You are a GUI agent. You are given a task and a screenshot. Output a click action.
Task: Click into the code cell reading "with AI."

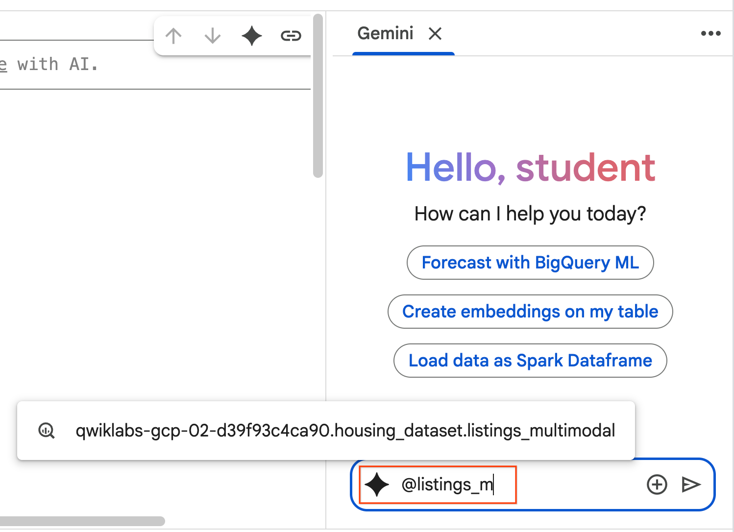pyautogui.click(x=147, y=65)
